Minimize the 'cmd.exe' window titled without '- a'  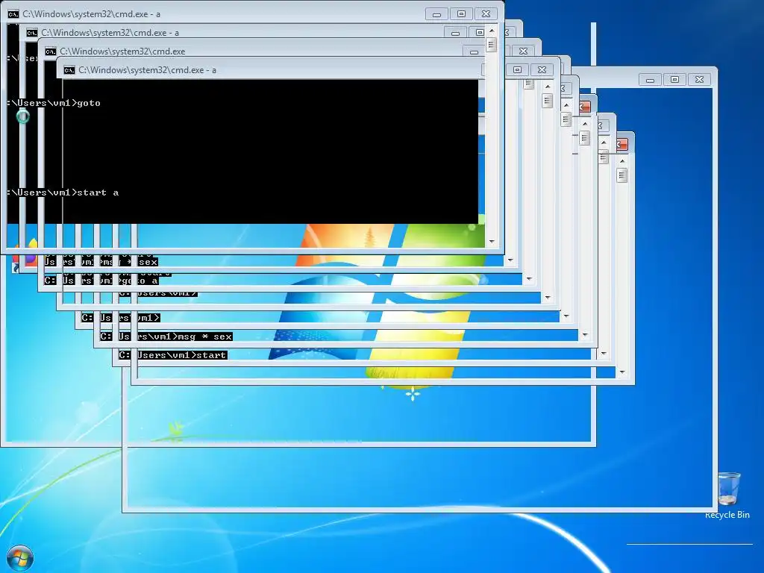(x=474, y=51)
